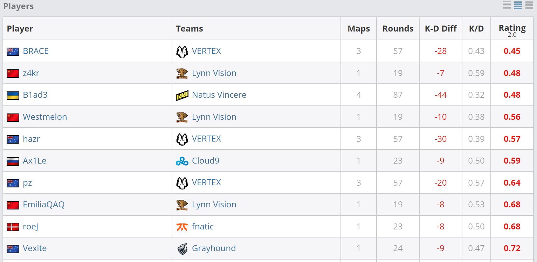Sort by Maps column header

tap(359, 29)
